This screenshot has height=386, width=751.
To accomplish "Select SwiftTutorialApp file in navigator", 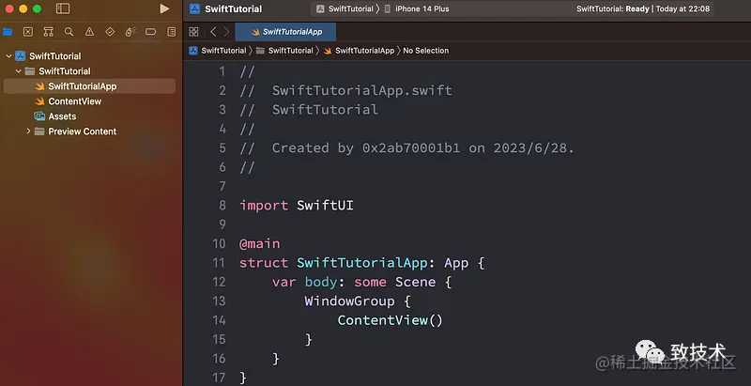I will pyautogui.click(x=89, y=86).
